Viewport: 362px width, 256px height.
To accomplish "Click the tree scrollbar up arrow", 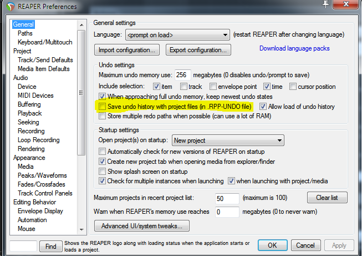I will click(x=81, y=25).
